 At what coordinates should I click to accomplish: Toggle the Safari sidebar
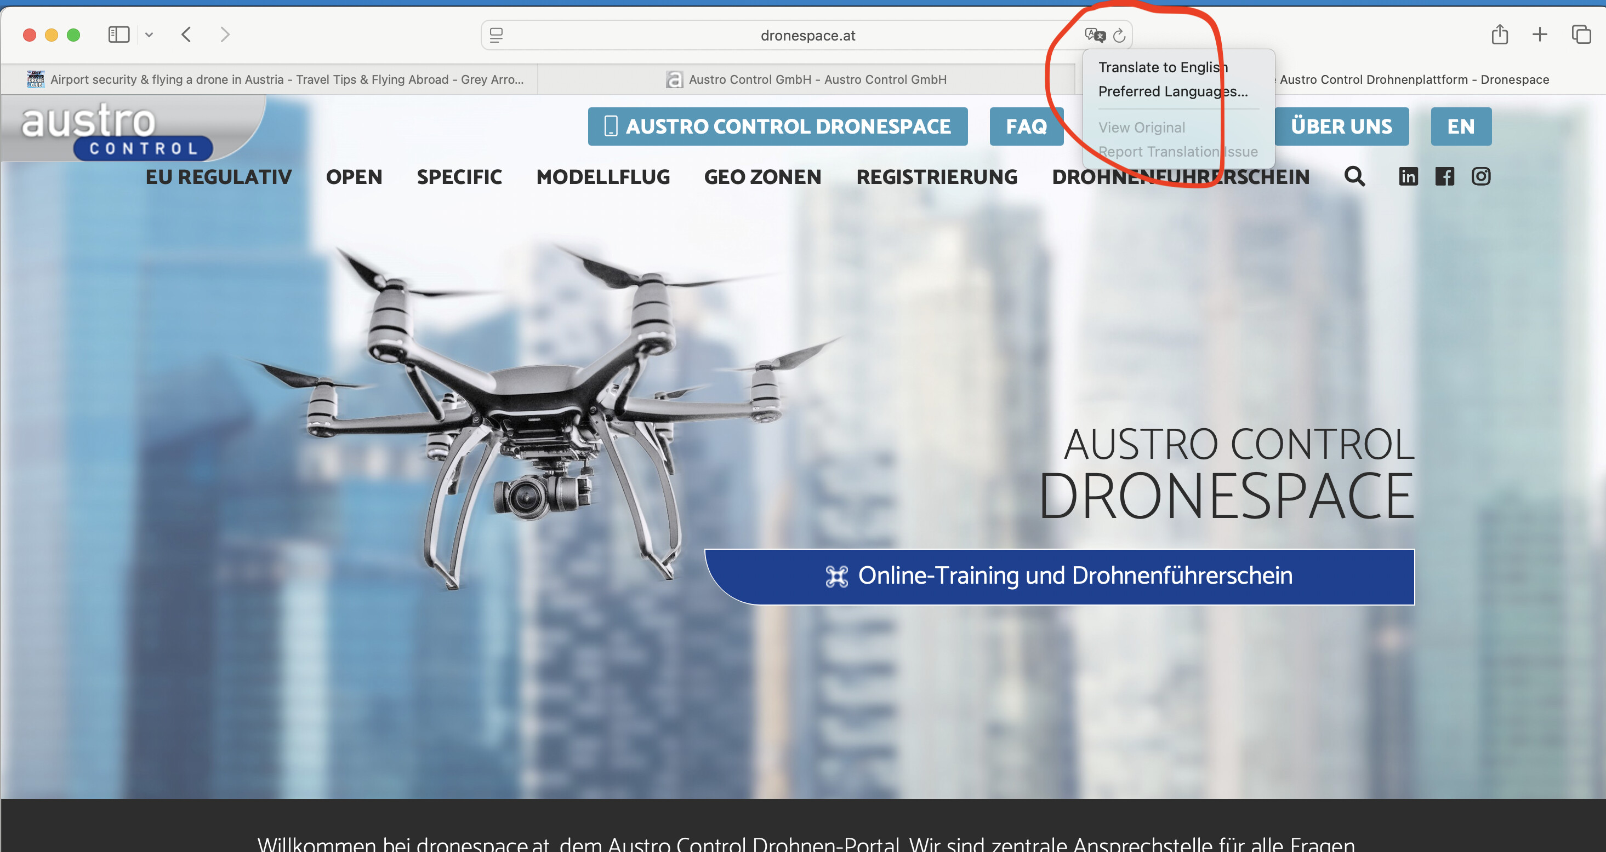(118, 34)
